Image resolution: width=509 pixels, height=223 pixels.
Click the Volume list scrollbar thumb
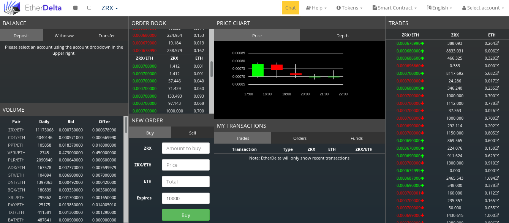pyautogui.click(x=126, y=124)
